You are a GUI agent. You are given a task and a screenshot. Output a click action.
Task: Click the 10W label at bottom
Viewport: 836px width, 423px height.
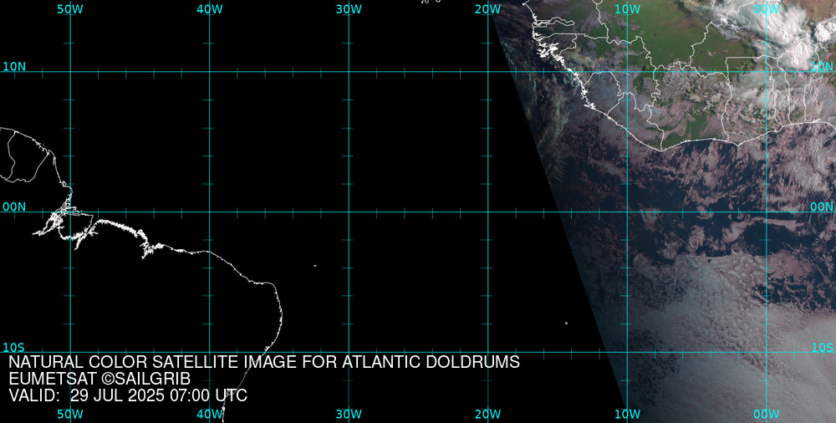[x=627, y=415]
